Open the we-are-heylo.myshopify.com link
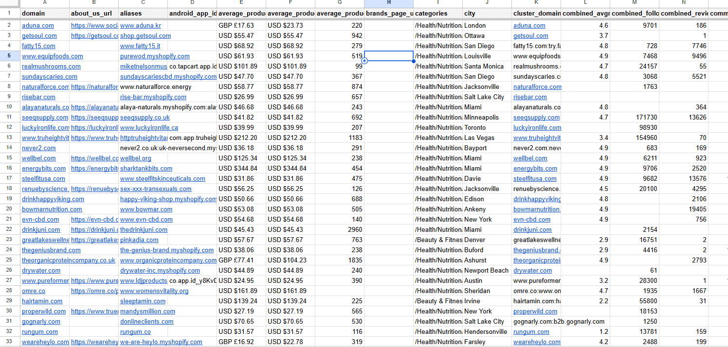Viewport: 728px width, 347px height. (x=161, y=342)
